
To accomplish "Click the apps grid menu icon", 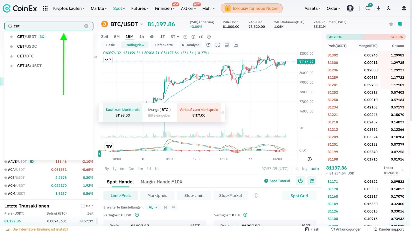I will (45, 8).
